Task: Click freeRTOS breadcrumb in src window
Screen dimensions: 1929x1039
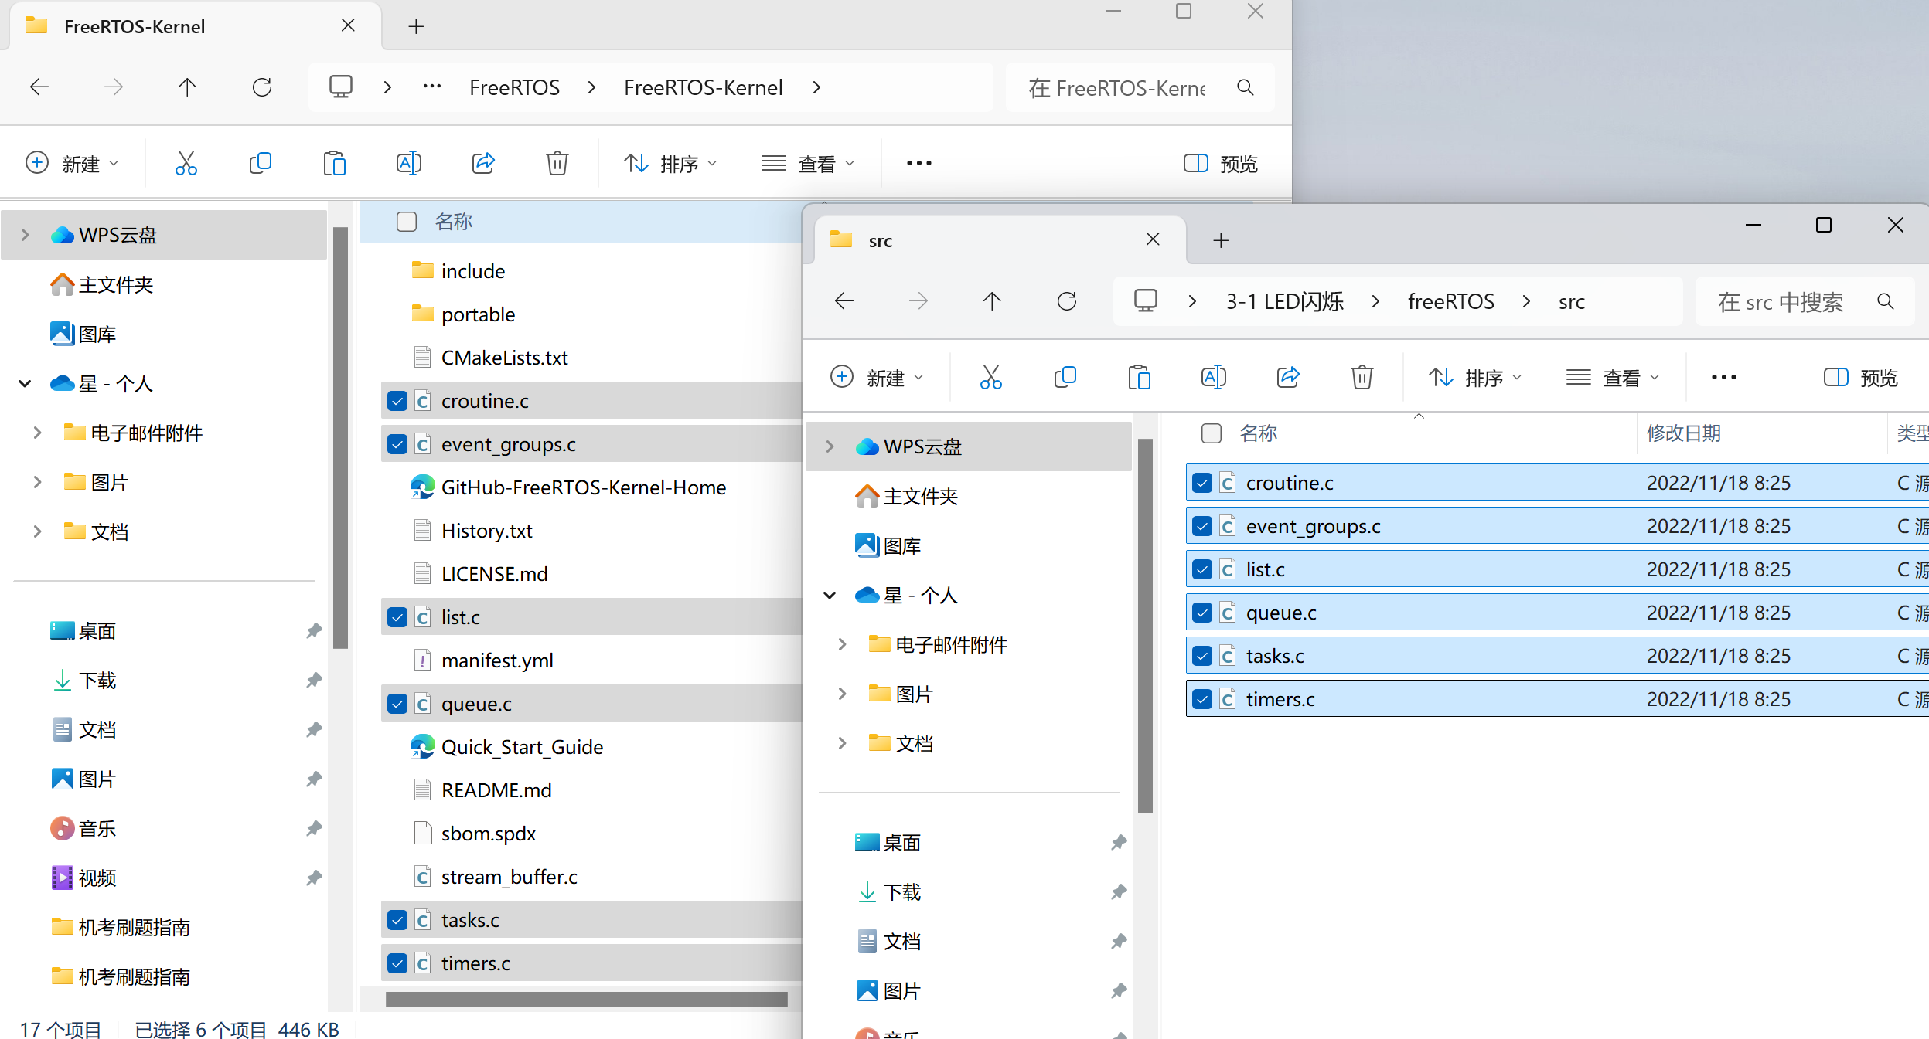Action: click(1450, 301)
